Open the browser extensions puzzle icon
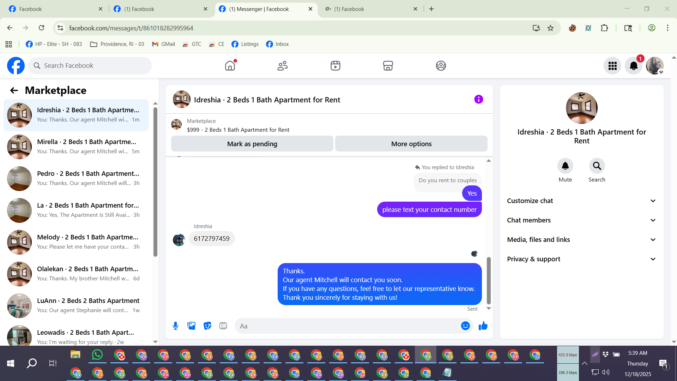 (604, 28)
